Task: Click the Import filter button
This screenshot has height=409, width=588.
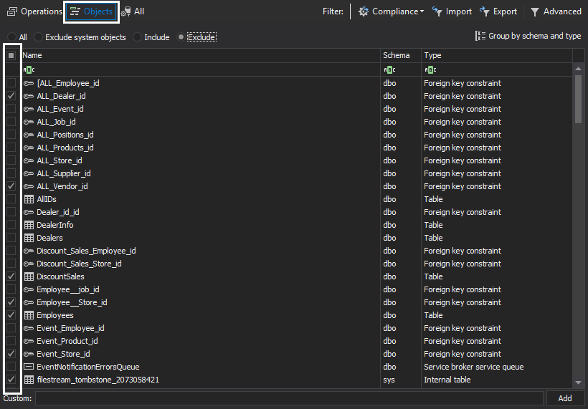Action: (x=452, y=11)
